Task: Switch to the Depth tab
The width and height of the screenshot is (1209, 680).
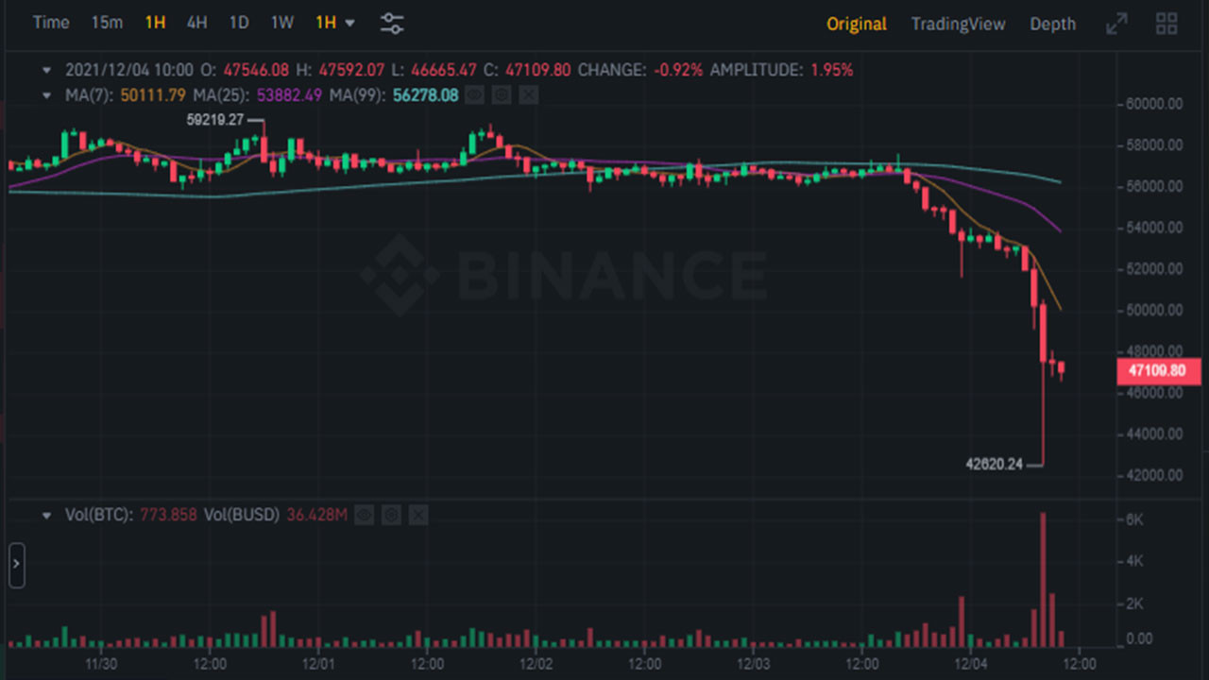Action: [1051, 24]
